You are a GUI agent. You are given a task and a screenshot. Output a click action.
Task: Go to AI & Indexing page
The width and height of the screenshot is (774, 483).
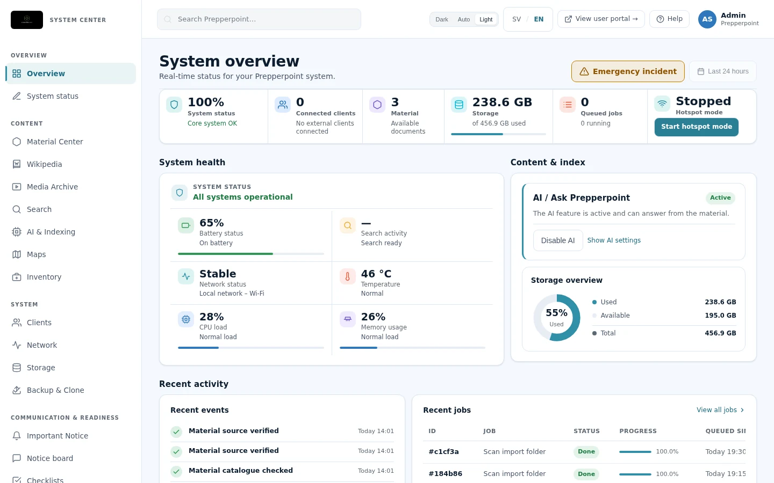point(70,232)
